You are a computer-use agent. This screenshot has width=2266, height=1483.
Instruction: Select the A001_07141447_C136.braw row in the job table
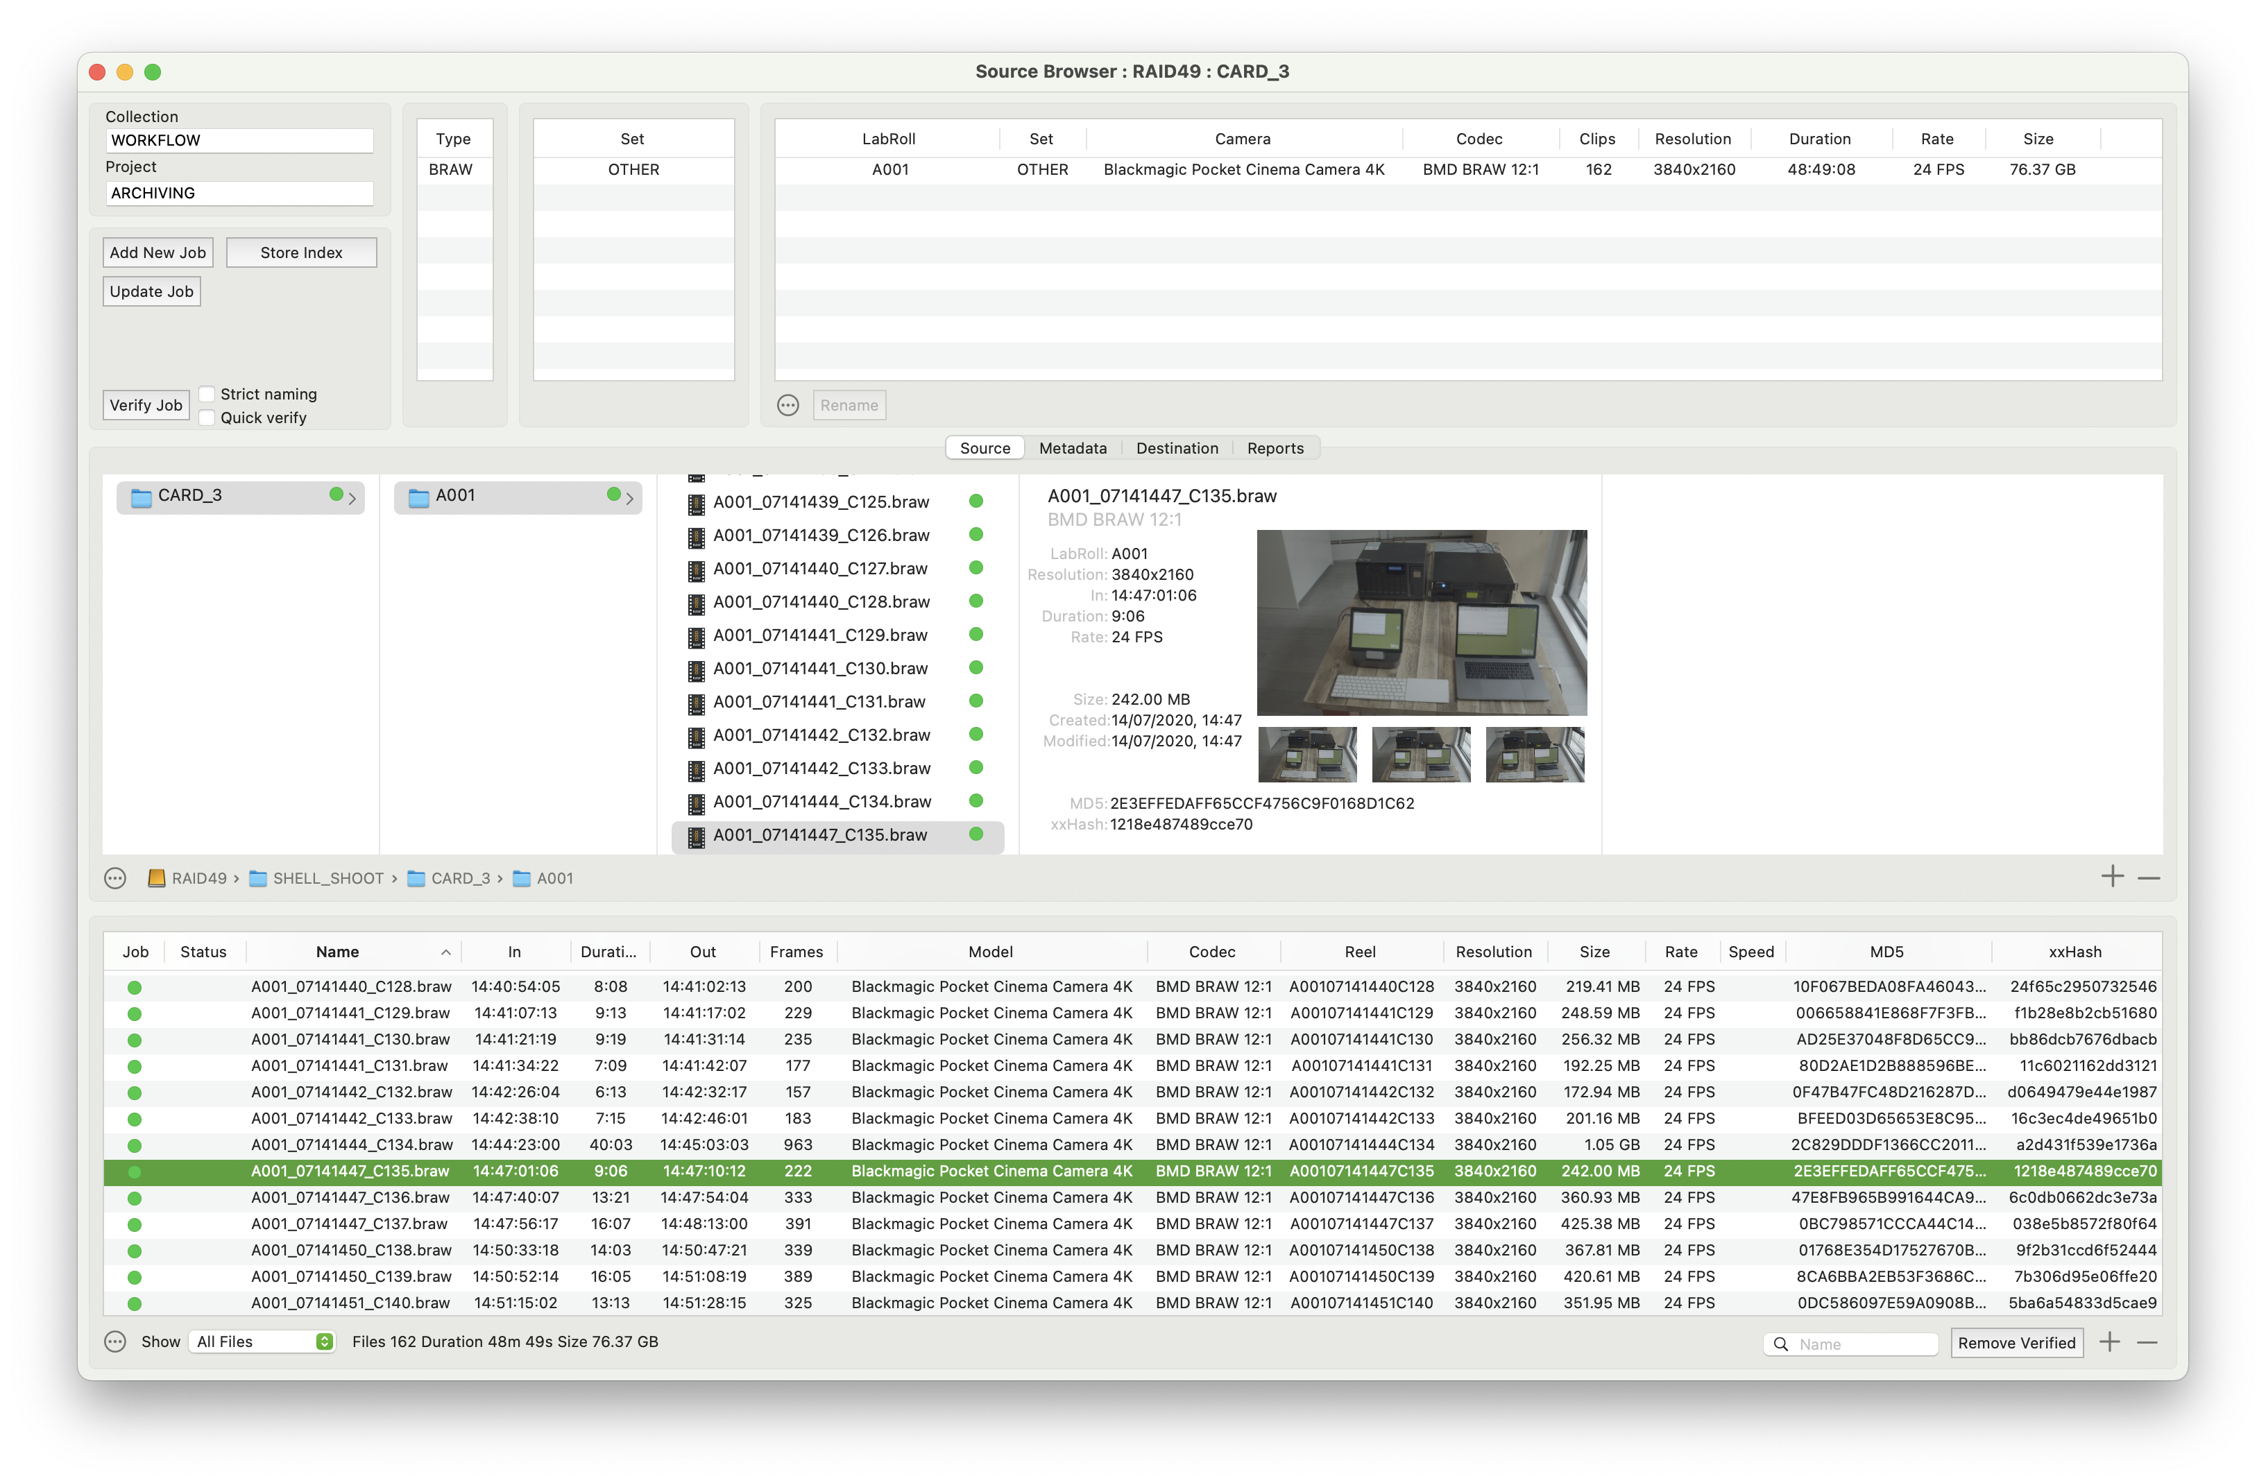click(x=1132, y=1197)
